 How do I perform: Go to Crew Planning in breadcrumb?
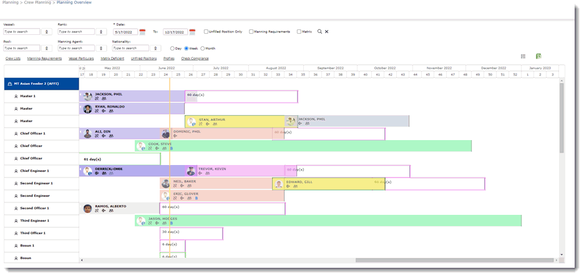(x=36, y=3)
